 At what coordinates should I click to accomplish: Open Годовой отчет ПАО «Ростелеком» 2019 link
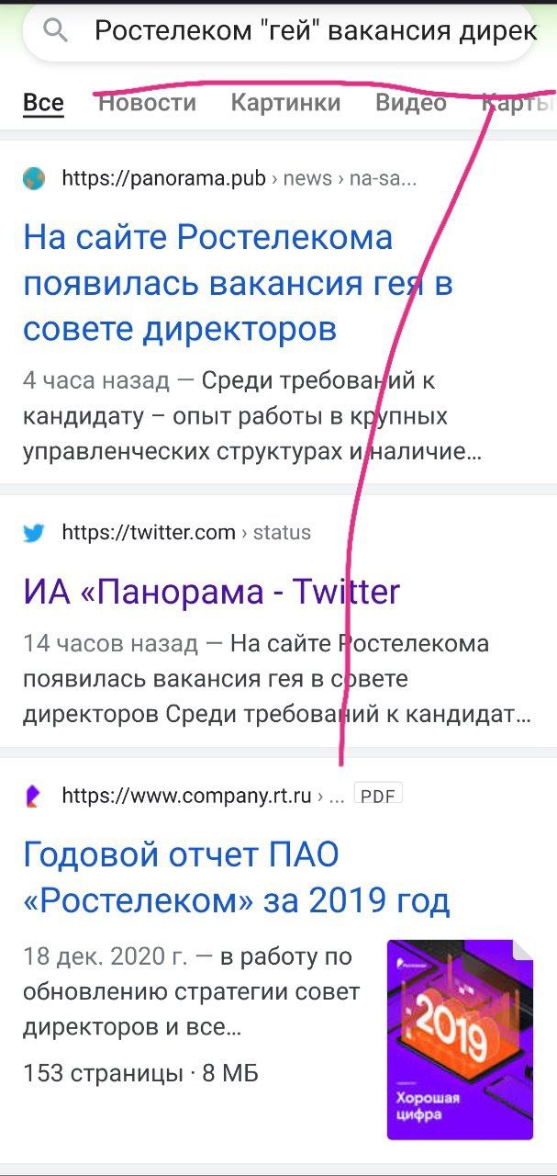(237, 878)
